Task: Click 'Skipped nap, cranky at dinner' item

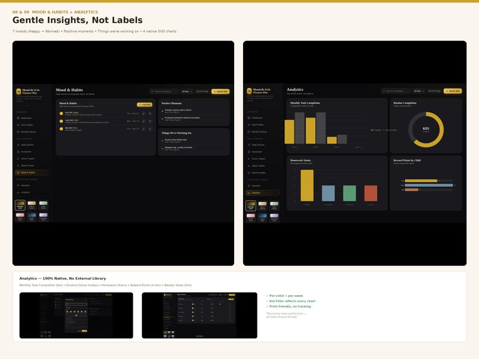Action: [179, 148]
